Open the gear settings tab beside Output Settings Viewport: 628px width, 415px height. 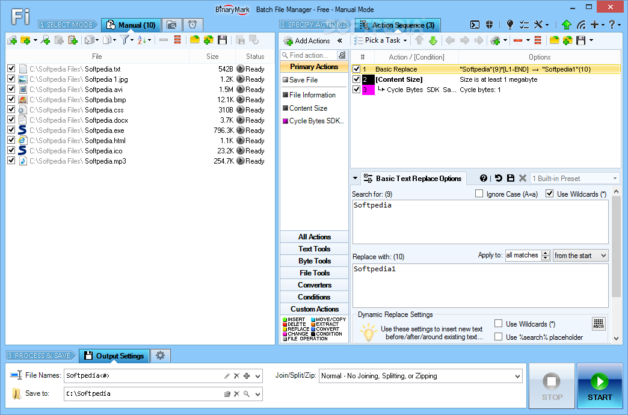(x=160, y=355)
